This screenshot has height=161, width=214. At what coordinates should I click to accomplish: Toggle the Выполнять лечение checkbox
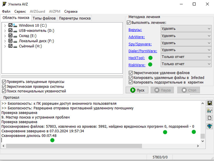click(x=129, y=23)
